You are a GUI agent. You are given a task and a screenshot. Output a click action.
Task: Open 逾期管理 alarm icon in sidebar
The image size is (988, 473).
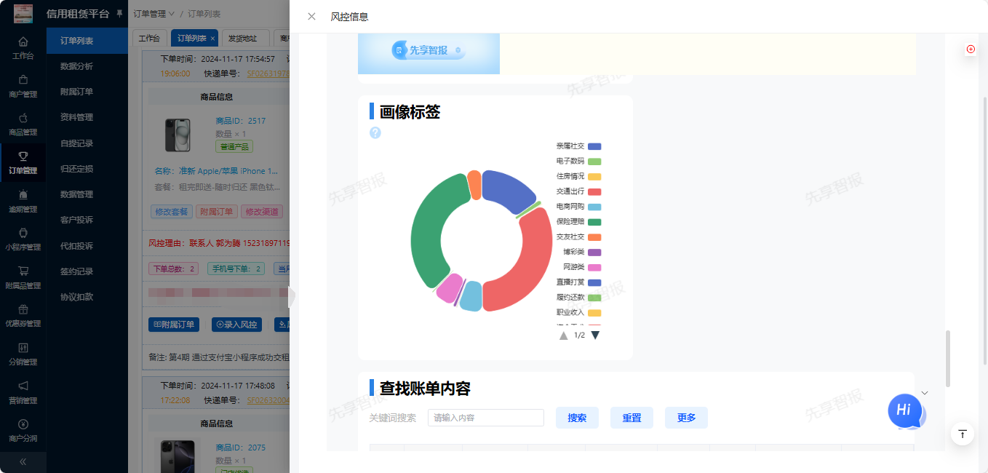23,194
